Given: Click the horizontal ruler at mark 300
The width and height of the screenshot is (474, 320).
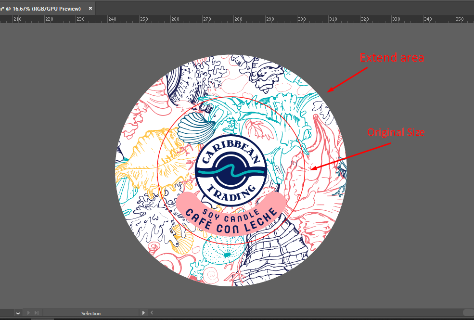Looking at the screenshot, I should click(x=302, y=19).
